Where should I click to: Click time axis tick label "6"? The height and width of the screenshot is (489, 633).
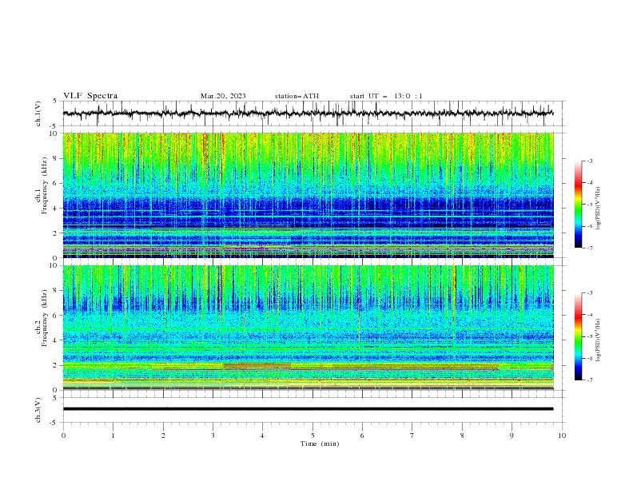[362, 435]
